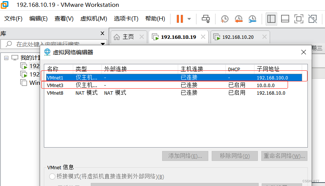Select the VMnet8 network row
Viewport: 325px width, 186px height.
pos(174,93)
